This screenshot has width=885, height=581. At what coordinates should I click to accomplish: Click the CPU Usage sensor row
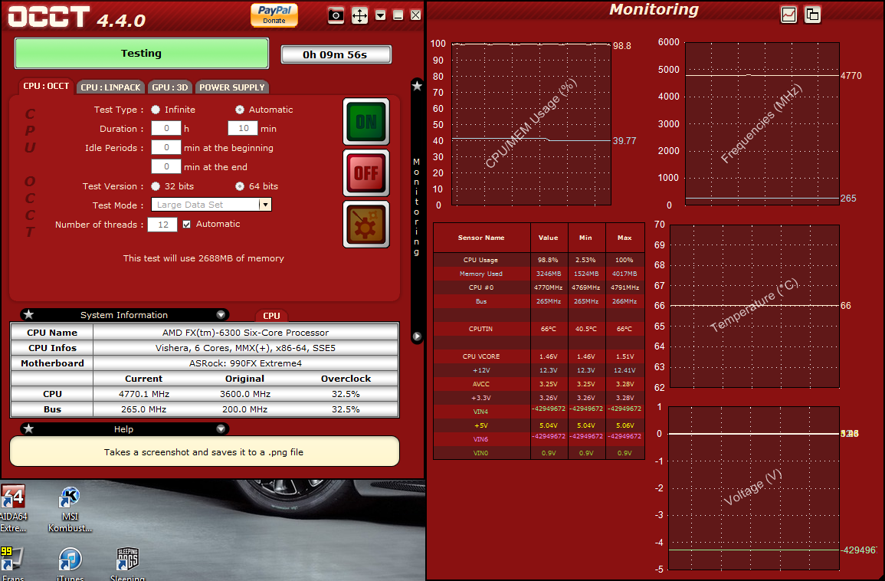coord(539,260)
